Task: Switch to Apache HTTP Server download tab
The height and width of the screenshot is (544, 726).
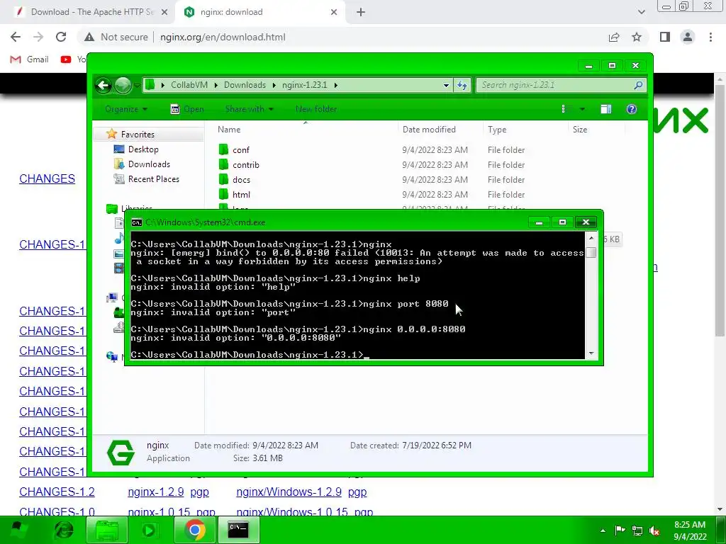Action: (91, 12)
